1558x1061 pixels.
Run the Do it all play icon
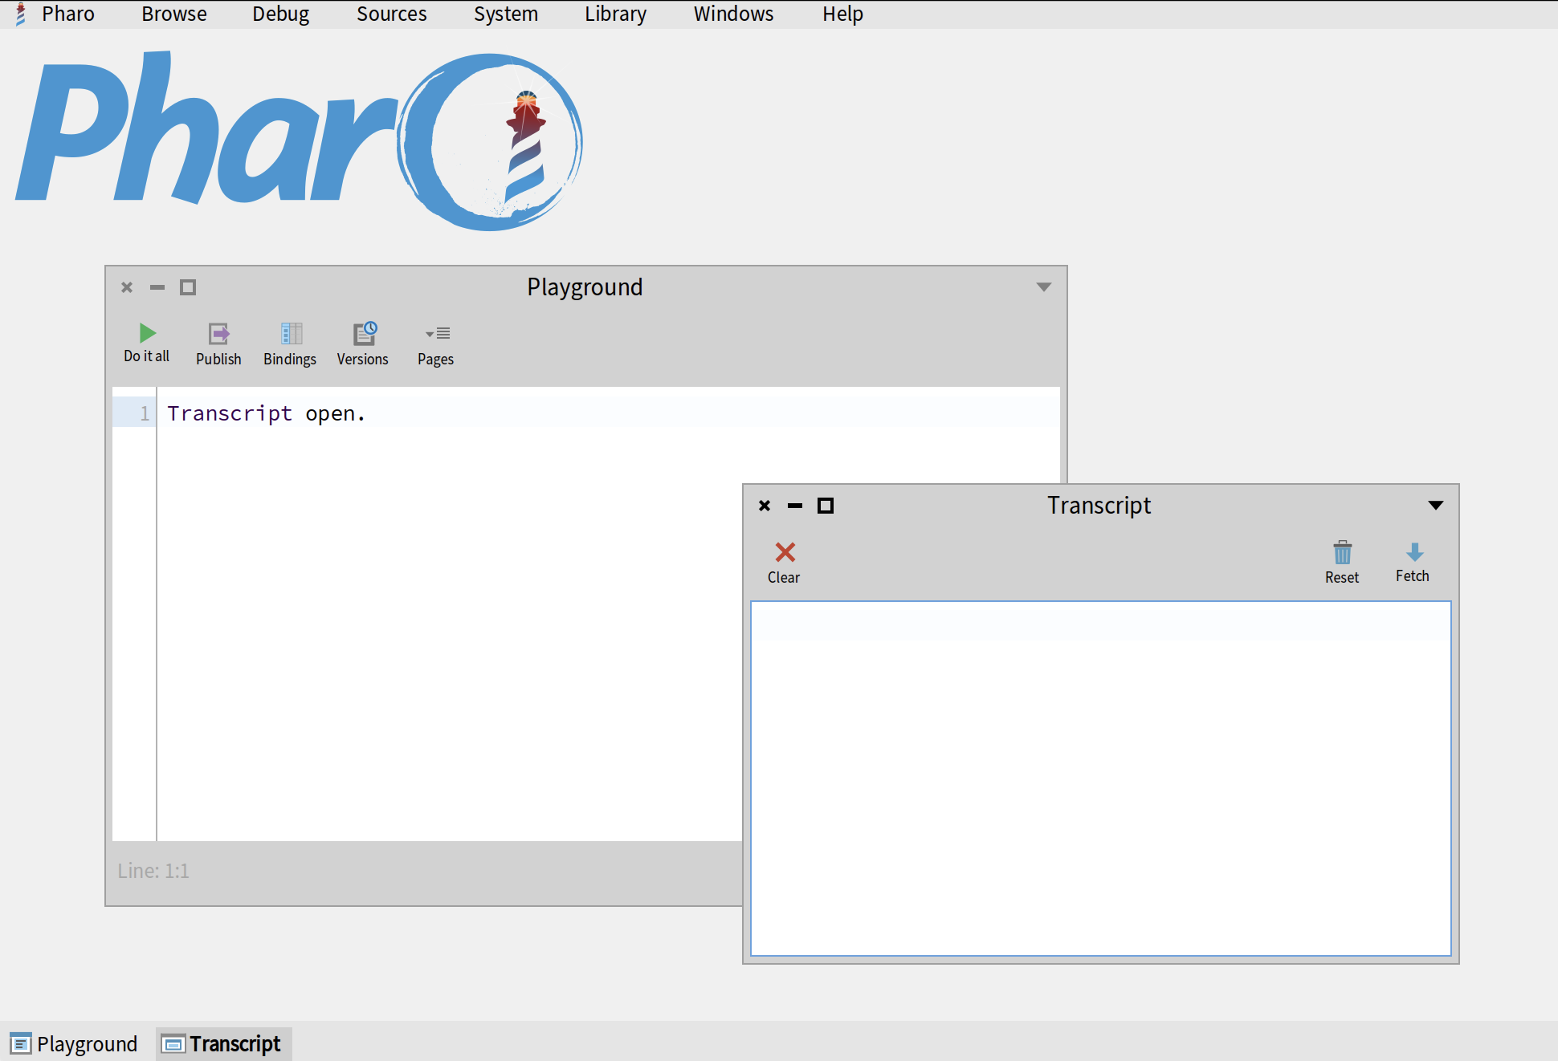(147, 333)
